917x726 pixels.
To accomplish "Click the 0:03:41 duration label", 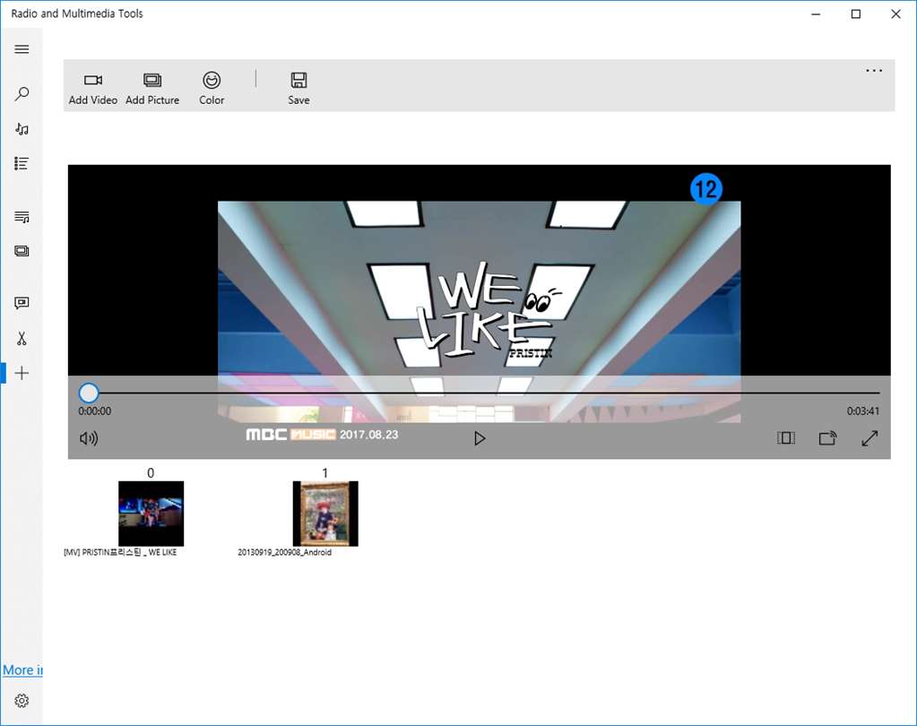I will pyautogui.click(x=862, y=411).
